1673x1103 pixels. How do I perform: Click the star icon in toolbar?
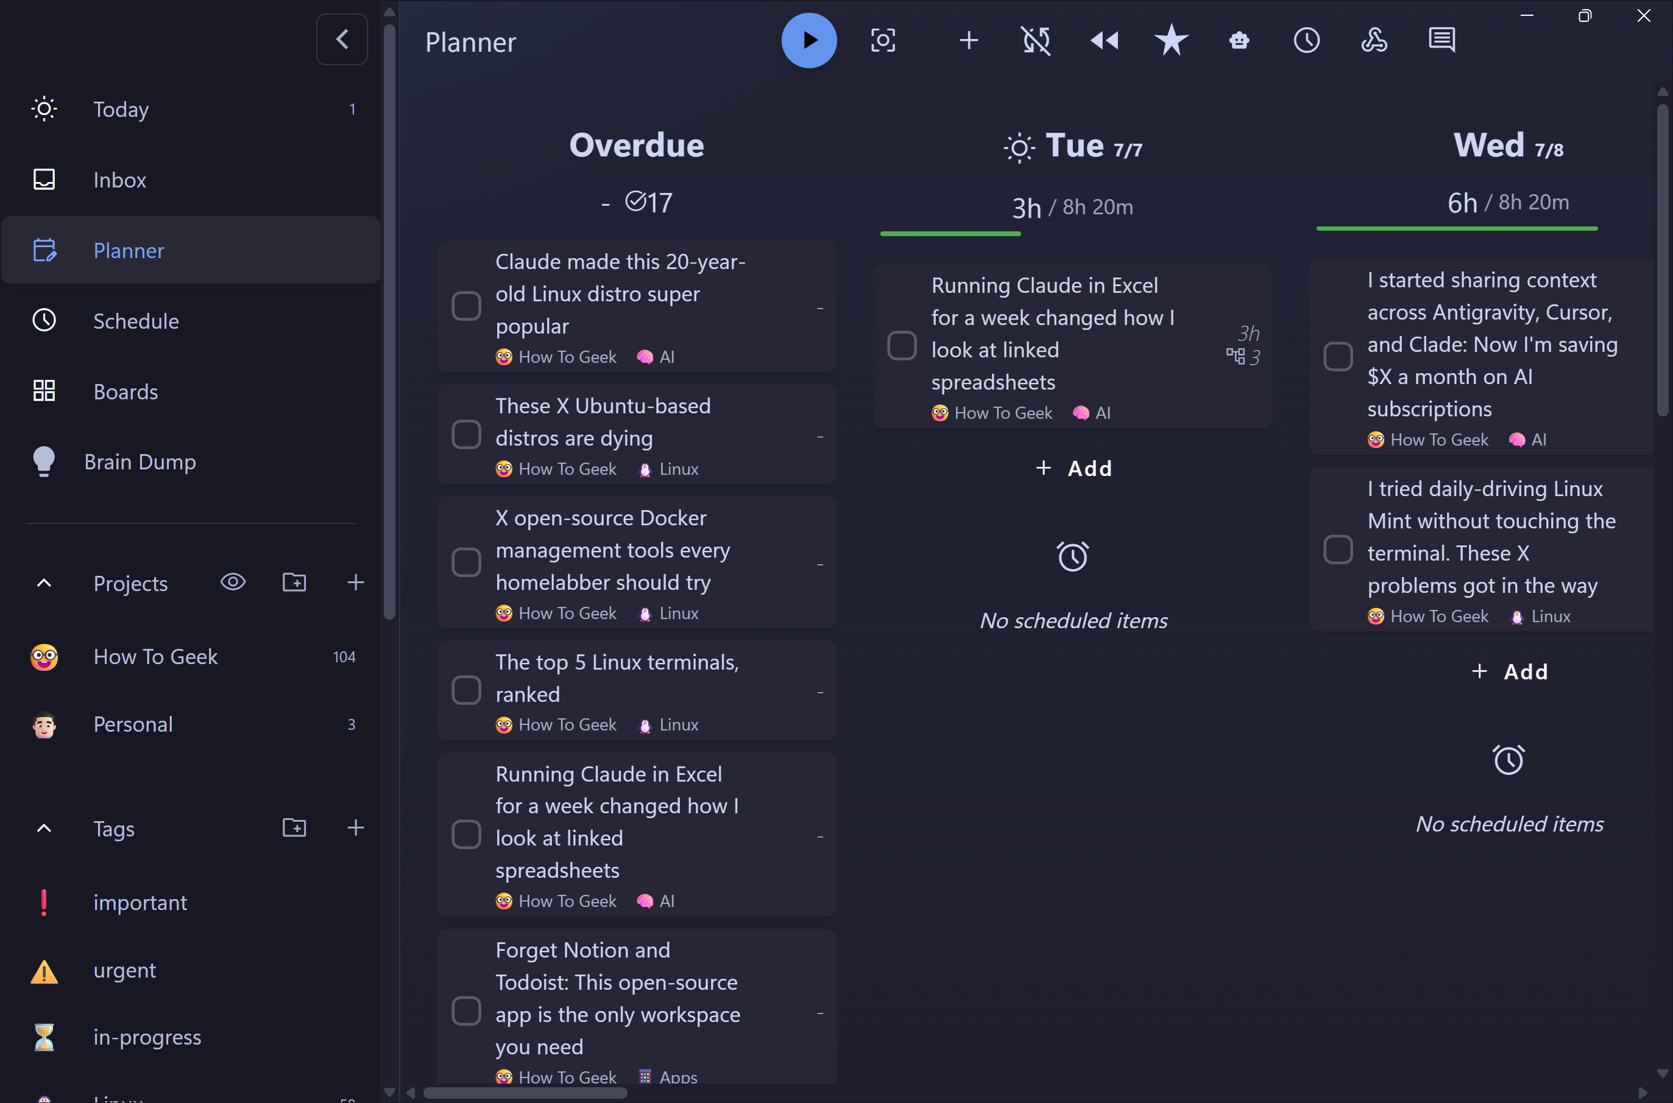click(1171, 41)
